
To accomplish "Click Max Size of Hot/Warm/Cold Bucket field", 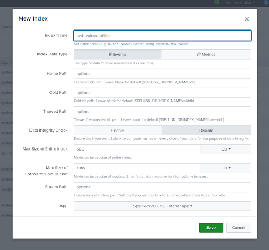I will (137, 168).
